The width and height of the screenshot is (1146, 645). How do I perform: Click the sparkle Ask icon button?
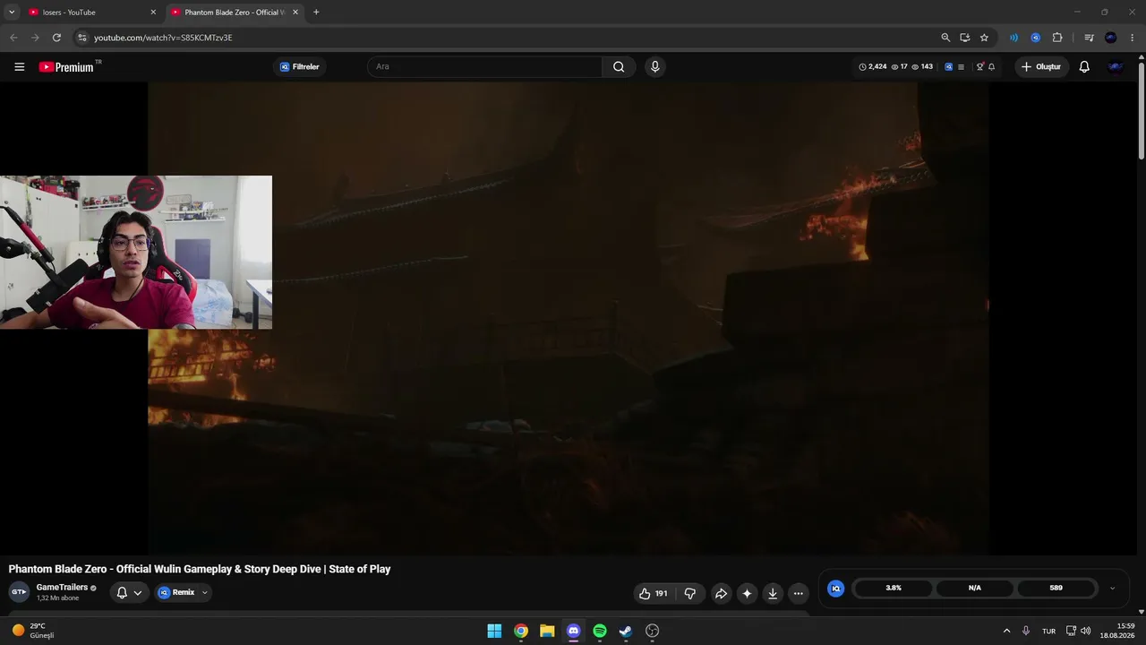pyautogui.click(x=747, y=593)
